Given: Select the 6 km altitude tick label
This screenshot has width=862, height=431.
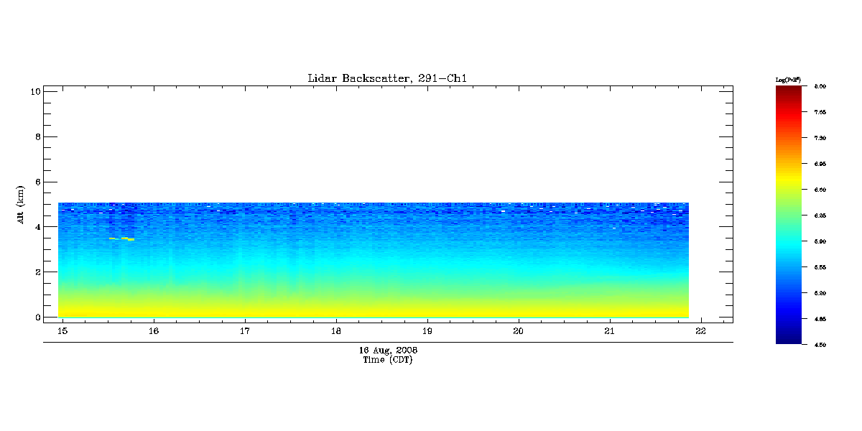Looking at the screenshot, I should [36, 182].
